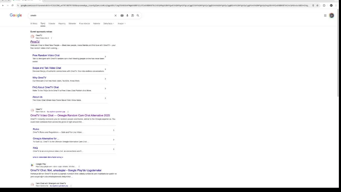Expand chevron for FAQ About OmeTV Chat

click(x=105, y=89)
